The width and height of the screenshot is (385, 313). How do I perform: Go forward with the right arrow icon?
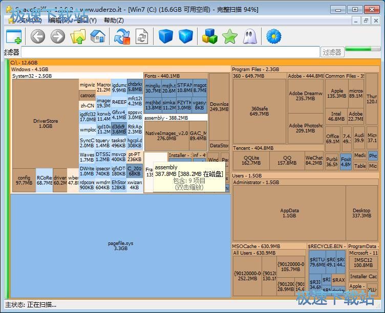coord(58,36)
